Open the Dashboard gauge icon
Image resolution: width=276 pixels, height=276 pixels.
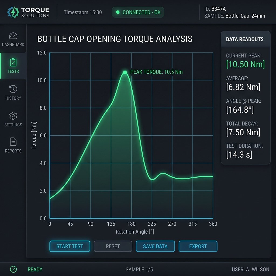[13, 36]
